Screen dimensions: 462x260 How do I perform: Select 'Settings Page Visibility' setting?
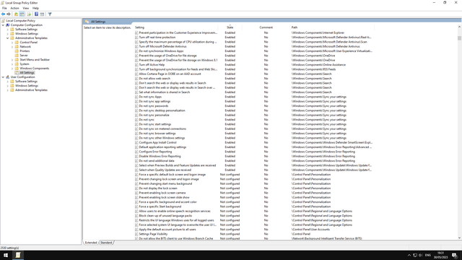tap(153, 234)
